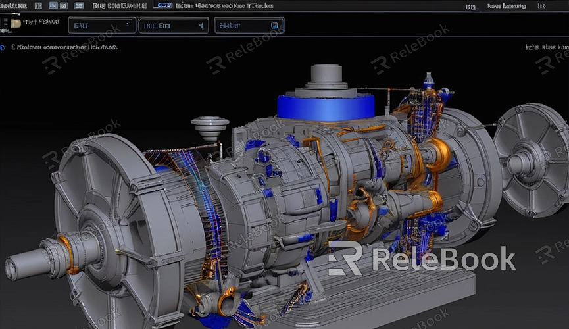Click the label text next to the folder icon
Screen dimensions: 569x329
[x=40, y=22]
